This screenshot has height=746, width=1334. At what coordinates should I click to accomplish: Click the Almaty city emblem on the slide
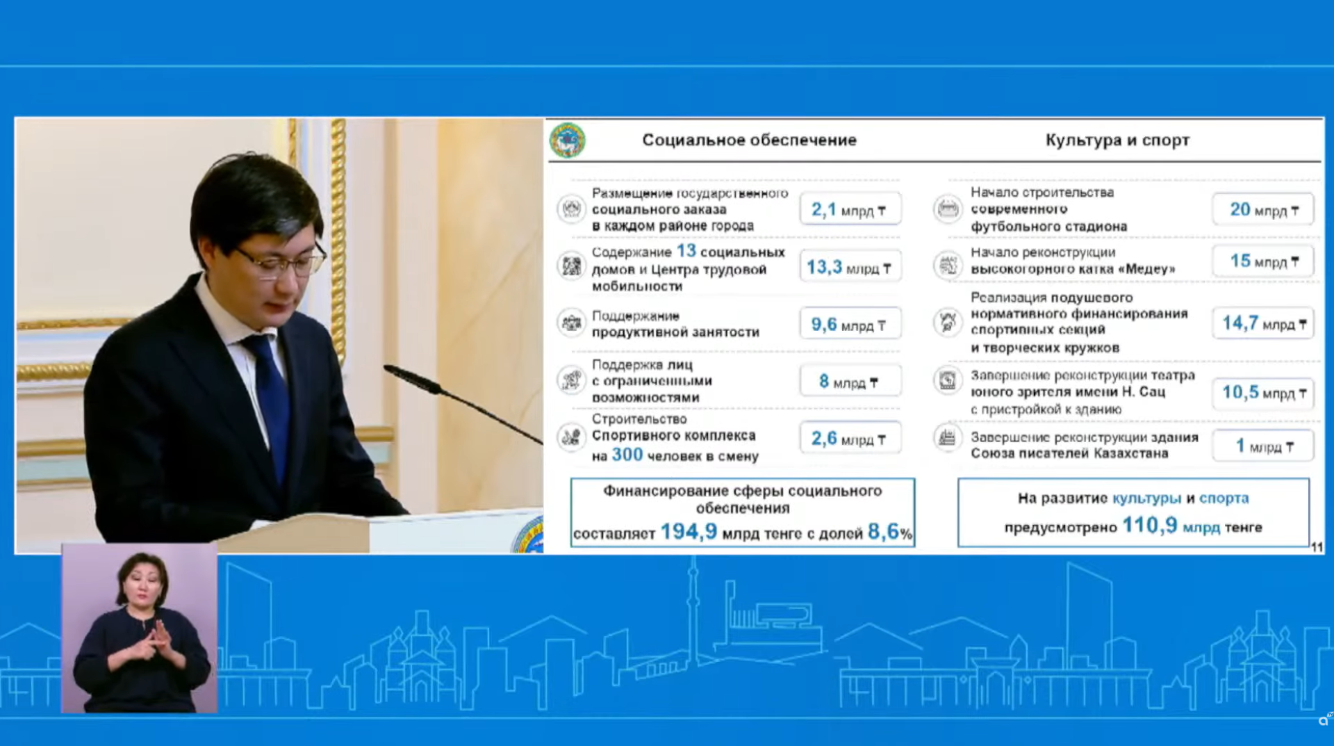pyautogui.click(x=568, y=140)
